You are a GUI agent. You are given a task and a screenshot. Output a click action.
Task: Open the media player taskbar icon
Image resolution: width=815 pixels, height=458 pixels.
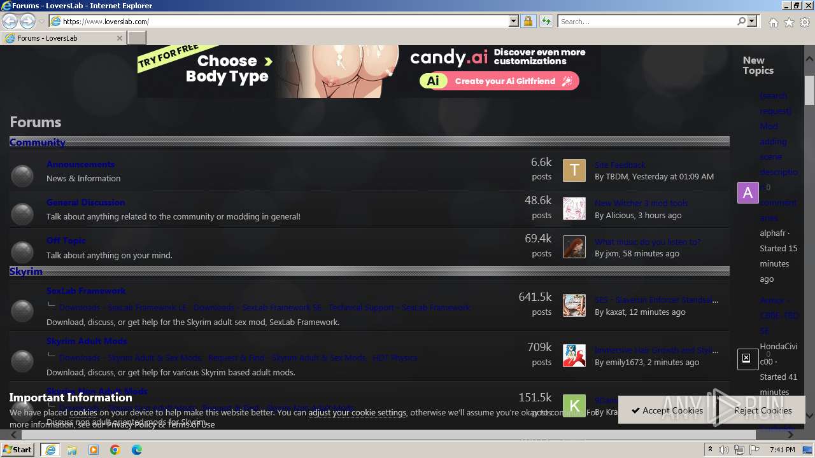[94, 449]
